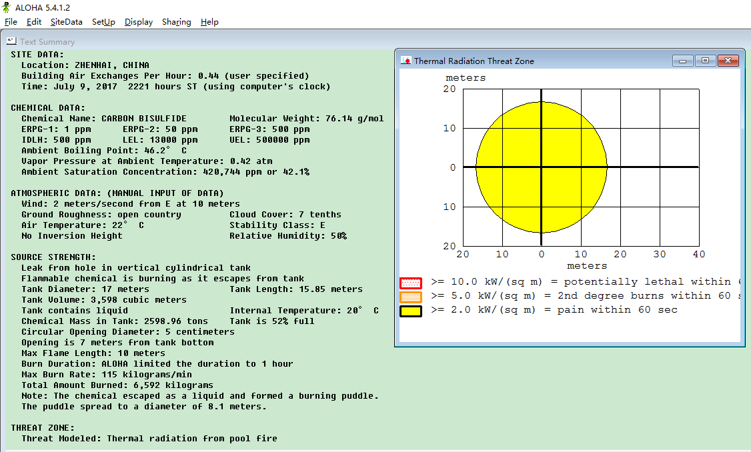Click the orange 5.0 kW legend swatch
Image resolution: width=751 pixels, height=452 pixels.
point(410,297)
